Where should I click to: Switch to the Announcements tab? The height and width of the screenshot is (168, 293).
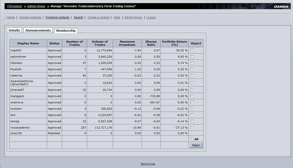[x=38, y=30]
